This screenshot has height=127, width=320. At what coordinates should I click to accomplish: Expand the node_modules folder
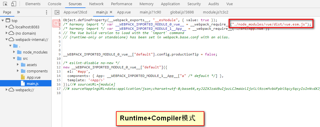pos(14,52)
